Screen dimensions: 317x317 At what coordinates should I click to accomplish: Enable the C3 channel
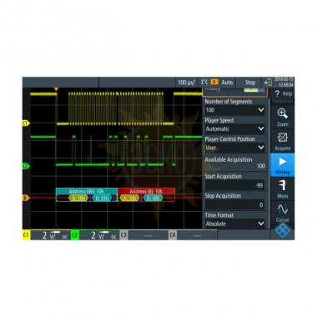[123, 235]
